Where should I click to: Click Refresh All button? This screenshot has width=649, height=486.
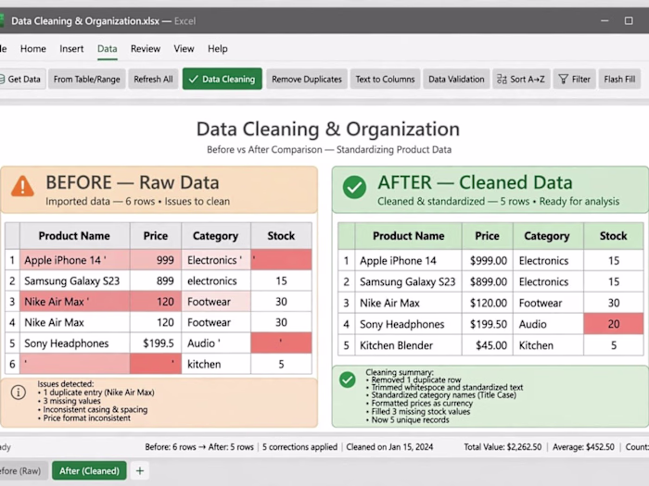click(153, 79)
